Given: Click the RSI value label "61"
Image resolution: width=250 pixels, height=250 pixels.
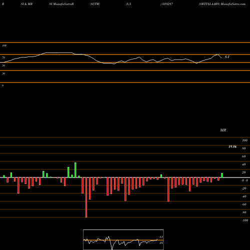Looking at the screenshot, I should coord(227,57).
